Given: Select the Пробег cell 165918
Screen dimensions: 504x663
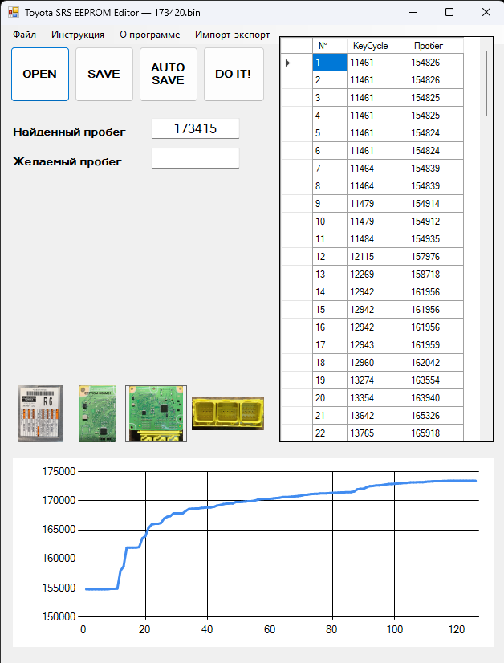Looking at the screenshot, I should pos(436,433).
